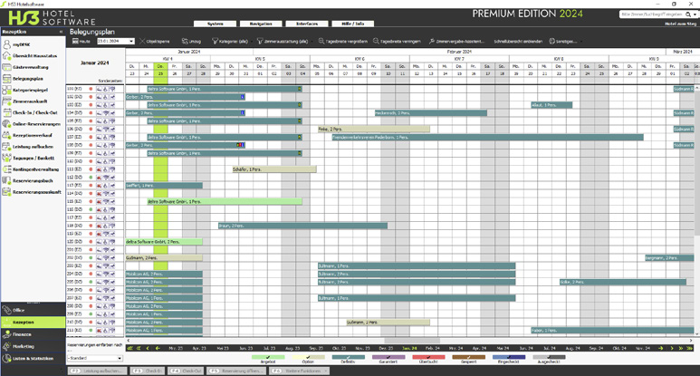The width and height of the screenshot is (700, 376).
Task: Open Zimmerauskunft in the sidebar
Action: point(25,101)
